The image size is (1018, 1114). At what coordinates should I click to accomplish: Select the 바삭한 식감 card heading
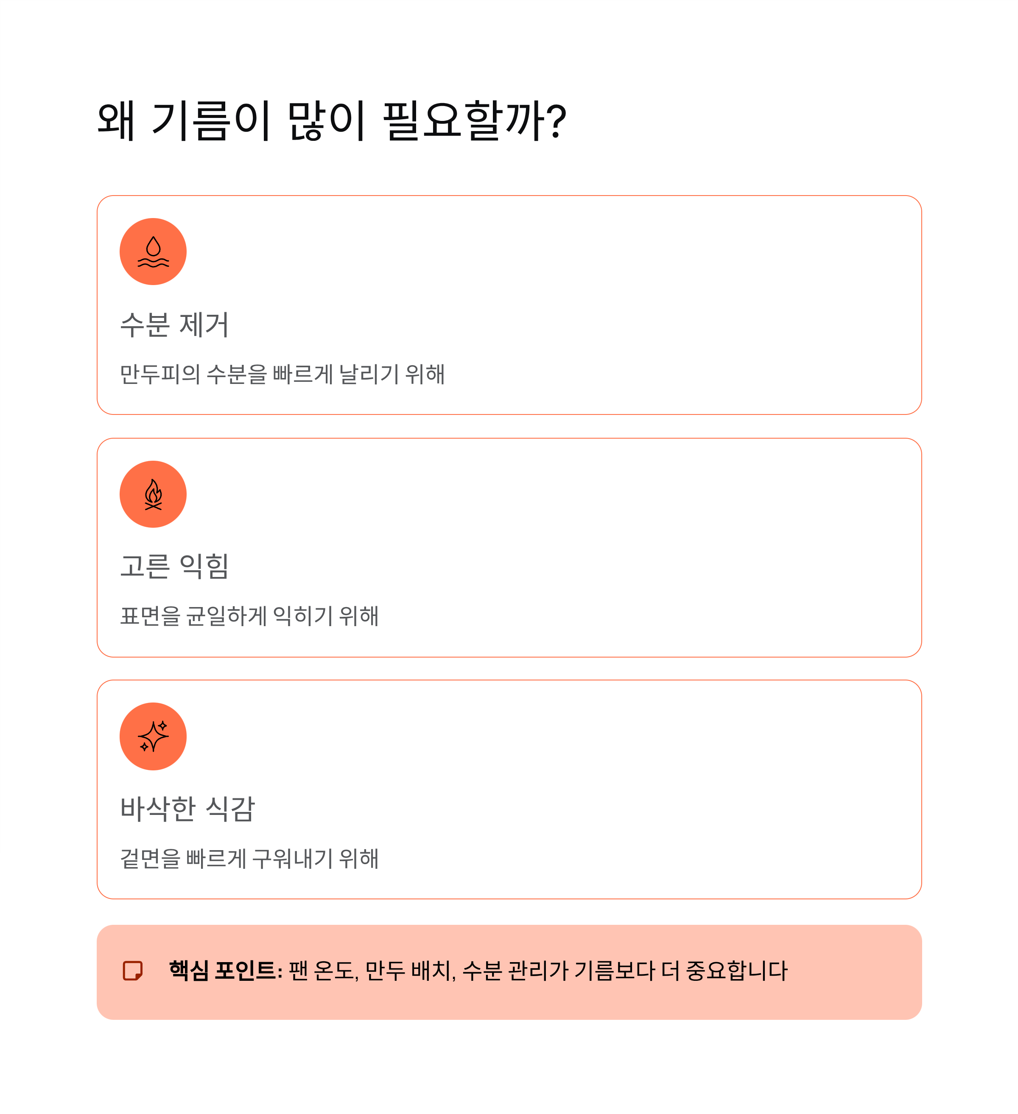tap(187, 809)
